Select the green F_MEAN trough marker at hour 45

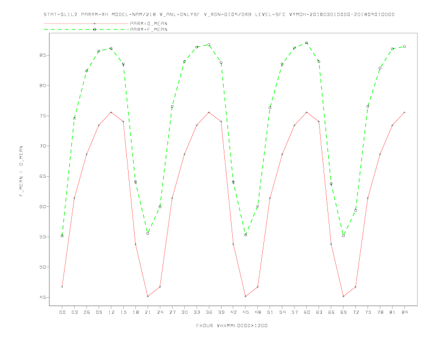click(x=246, y=235)
